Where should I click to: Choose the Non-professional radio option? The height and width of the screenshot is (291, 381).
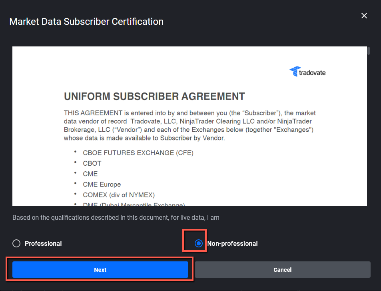(x=199, y=243)
